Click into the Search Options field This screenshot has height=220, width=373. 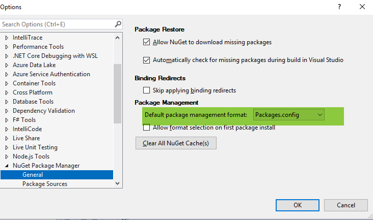click(x=56, y=24)
